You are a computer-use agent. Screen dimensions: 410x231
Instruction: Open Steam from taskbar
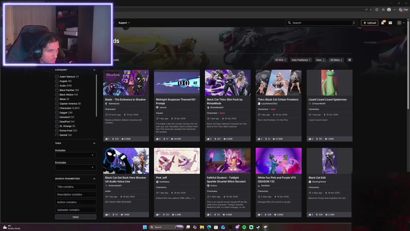tap(258, 227)
